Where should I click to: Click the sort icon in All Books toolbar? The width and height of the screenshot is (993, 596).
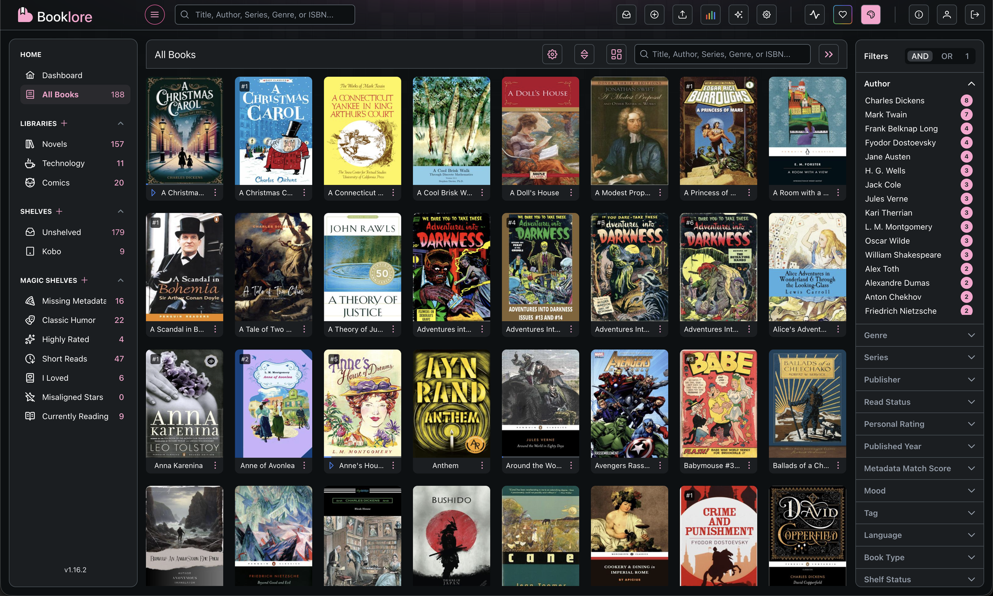pos(584,54)
